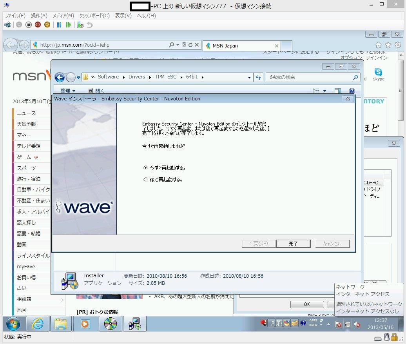Screen dimensions: 406x344
Task: Open Explorer address history dropdown
Action: point(249,77)
